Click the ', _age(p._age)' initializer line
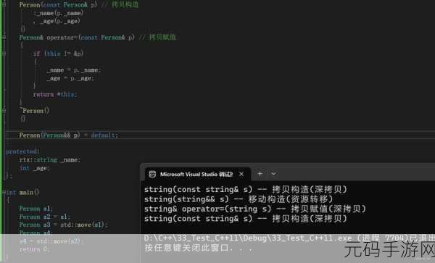The height and width of the screenshot is (263, 435). pyautogui.click(x=57, y=21)
